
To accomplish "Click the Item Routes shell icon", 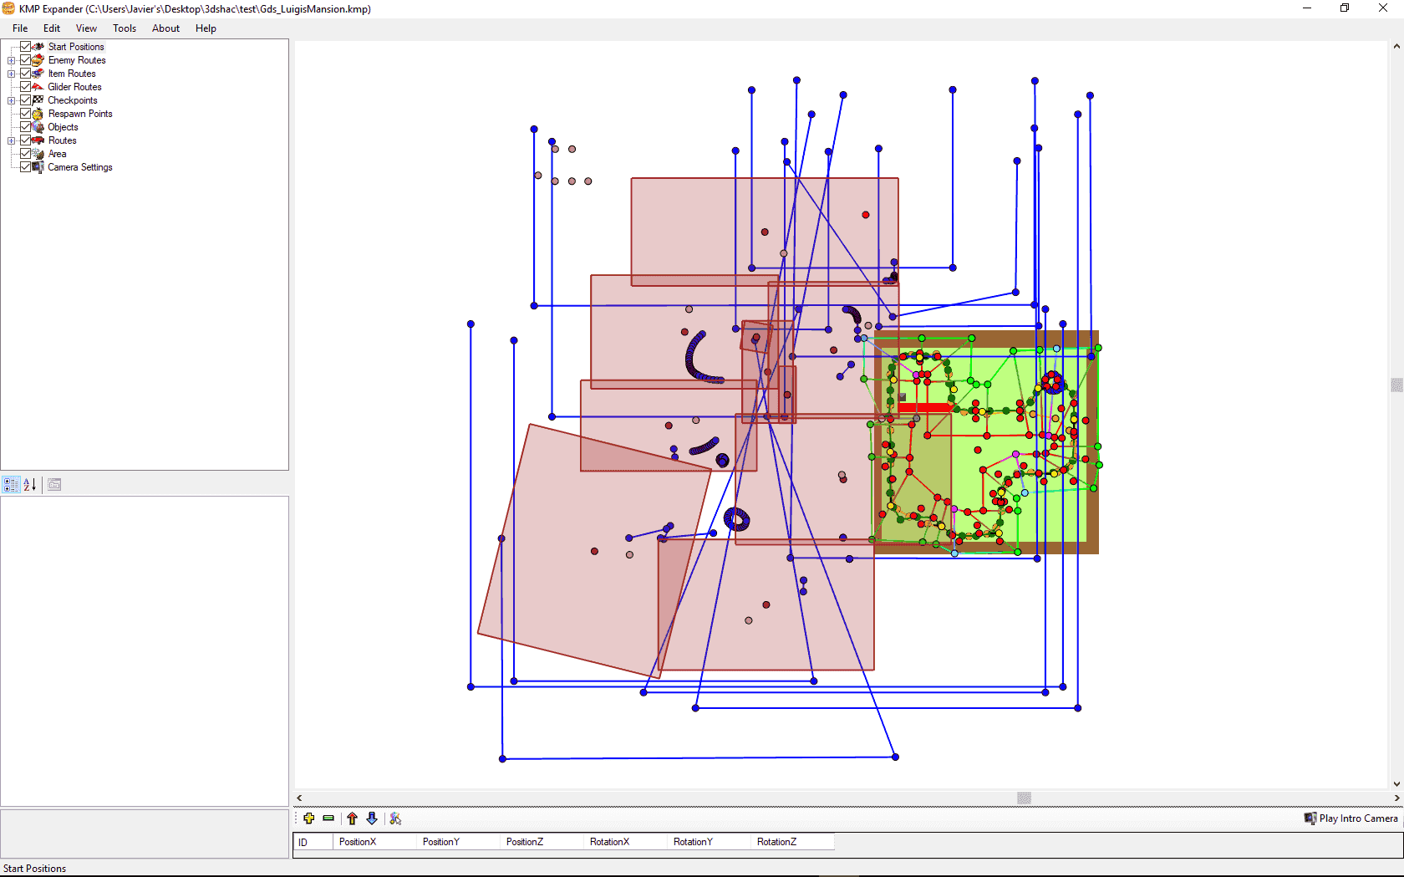I will pos(38,74).
